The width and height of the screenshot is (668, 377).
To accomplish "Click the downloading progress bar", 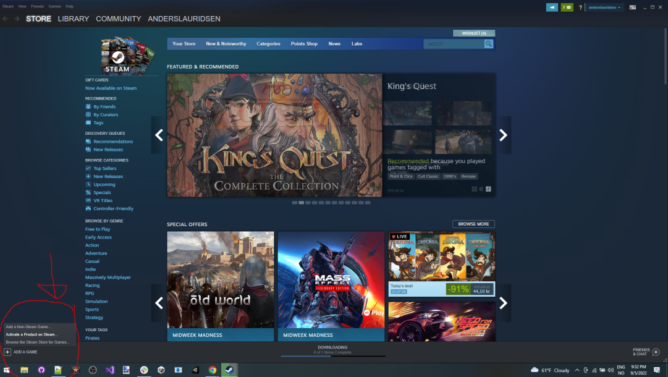I will pyautogui.click(x=332, y=355).
